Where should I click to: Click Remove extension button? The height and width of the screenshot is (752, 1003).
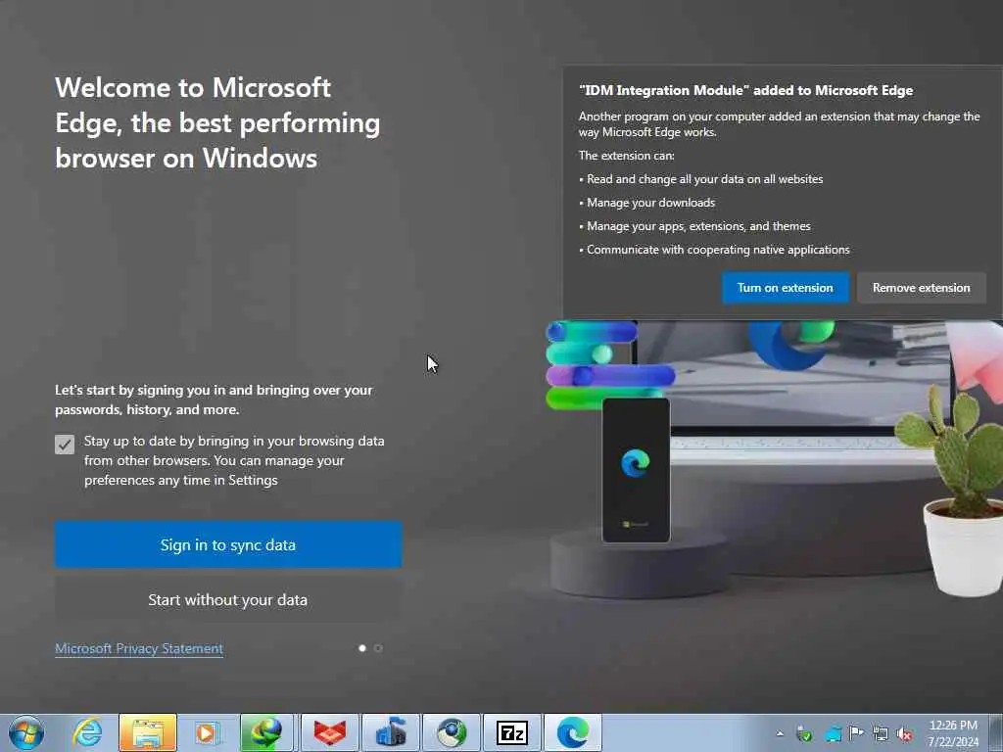coord(921,288)
